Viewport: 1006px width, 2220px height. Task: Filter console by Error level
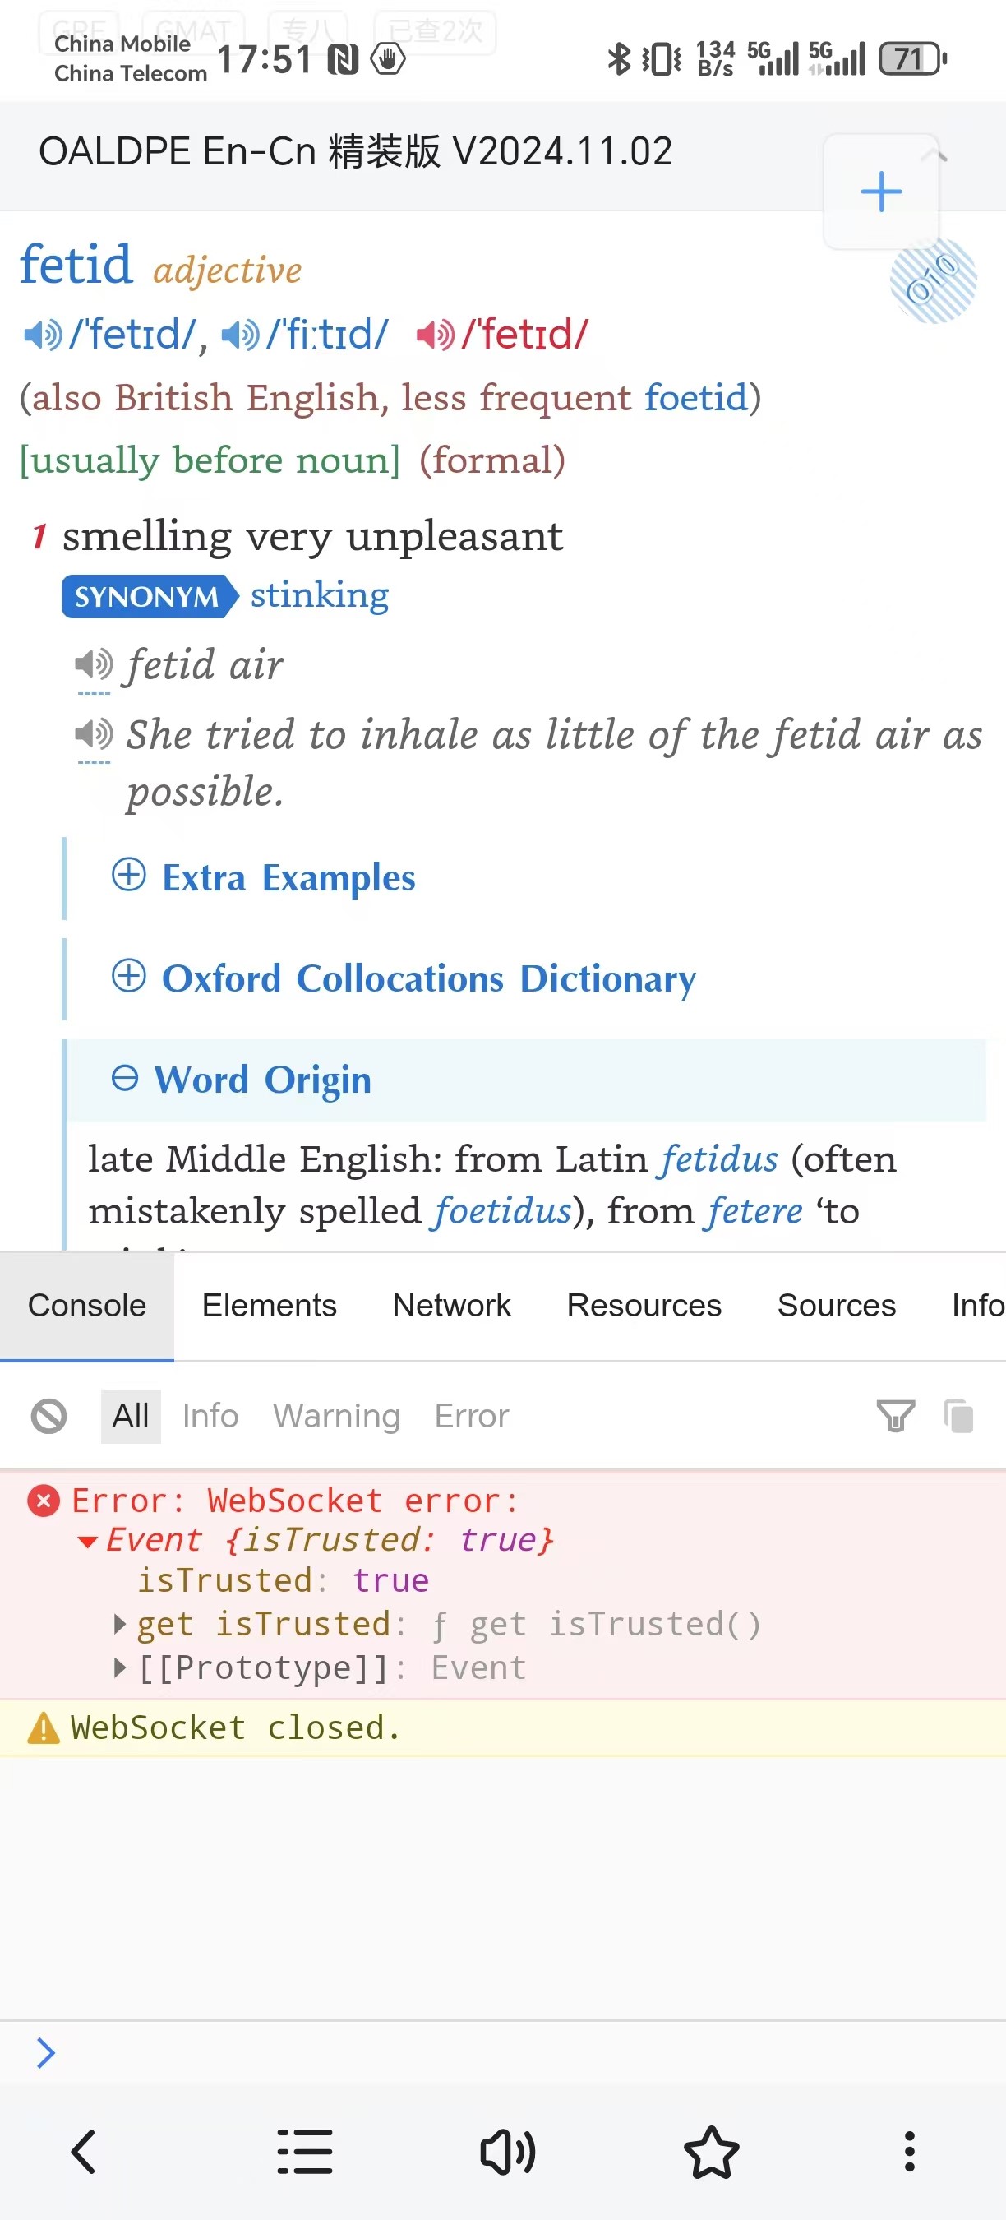472,1416
